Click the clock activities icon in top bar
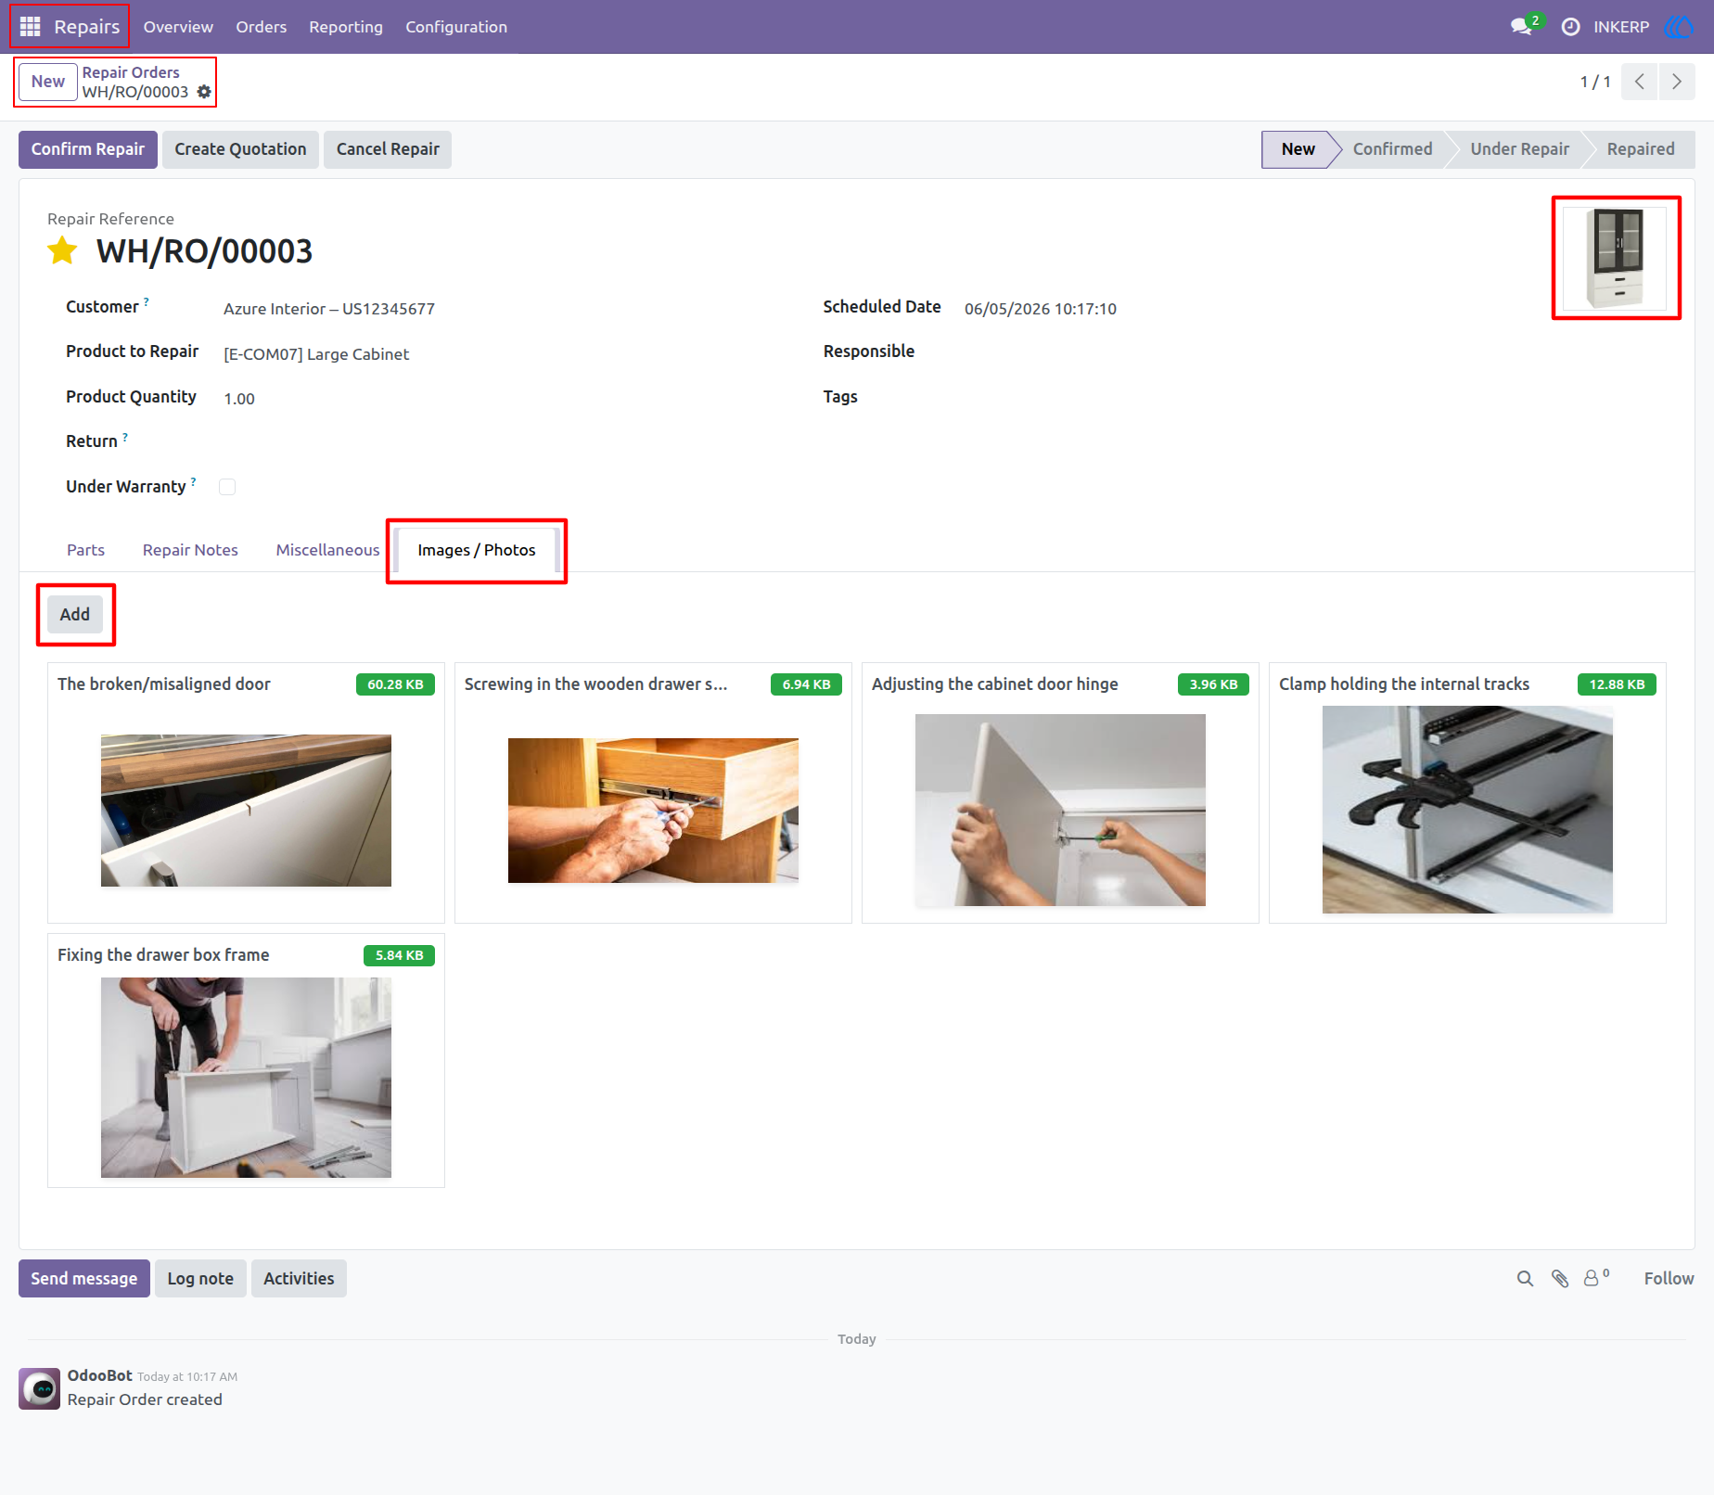 1570,27
